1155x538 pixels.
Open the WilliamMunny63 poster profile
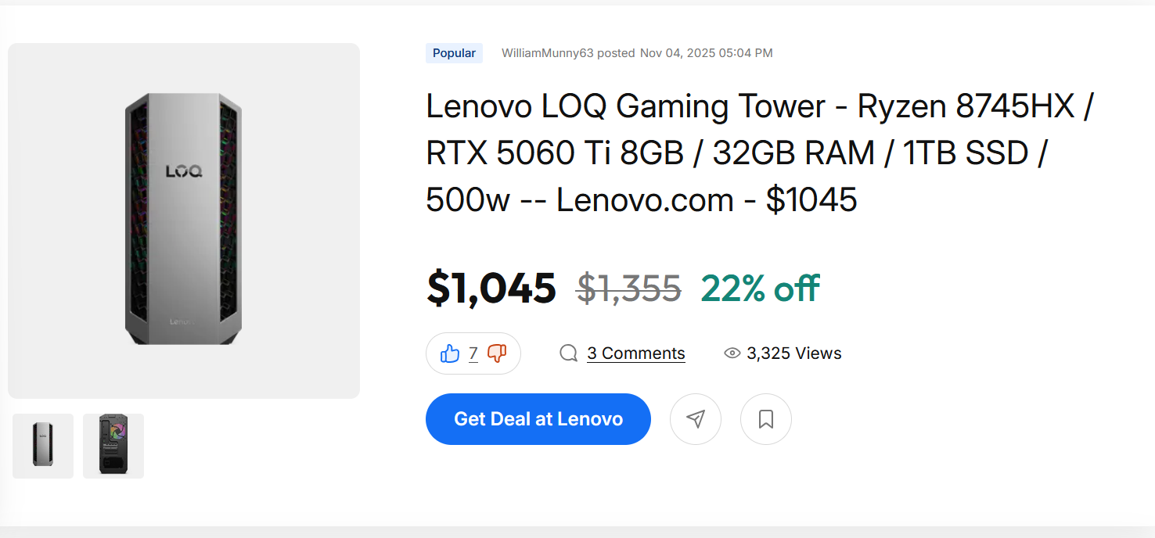pos(548,53)
